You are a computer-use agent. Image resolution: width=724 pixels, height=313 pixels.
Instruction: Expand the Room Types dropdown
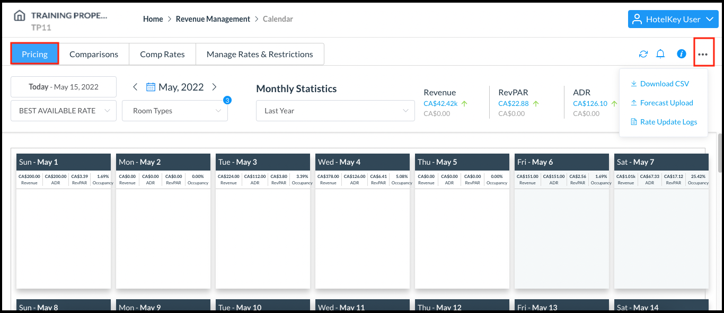click(x=175, y=111)
